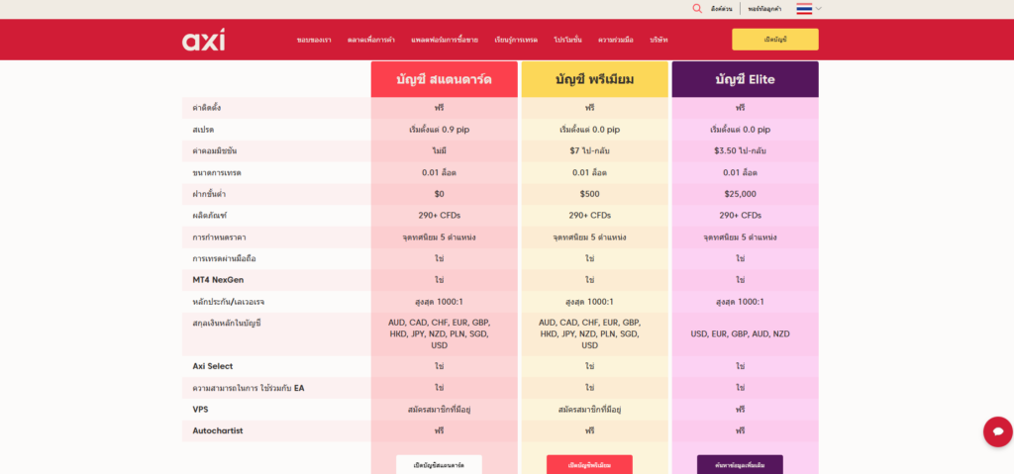The image size is (1014, 474).
Task: Click the สเปรด row label
Action: (x=203, y=130)
